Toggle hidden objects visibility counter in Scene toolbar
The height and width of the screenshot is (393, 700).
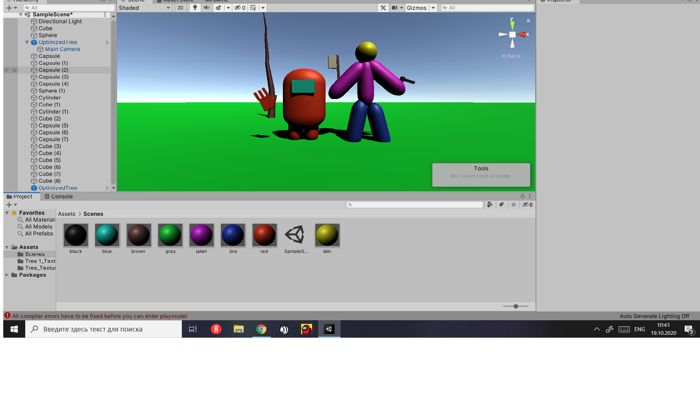point(240,8)
